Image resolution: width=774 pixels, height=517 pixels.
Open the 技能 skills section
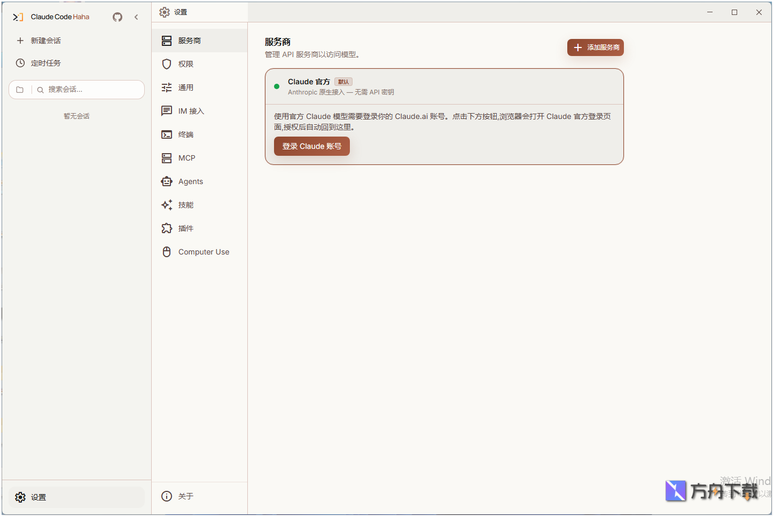coord(185,205)
